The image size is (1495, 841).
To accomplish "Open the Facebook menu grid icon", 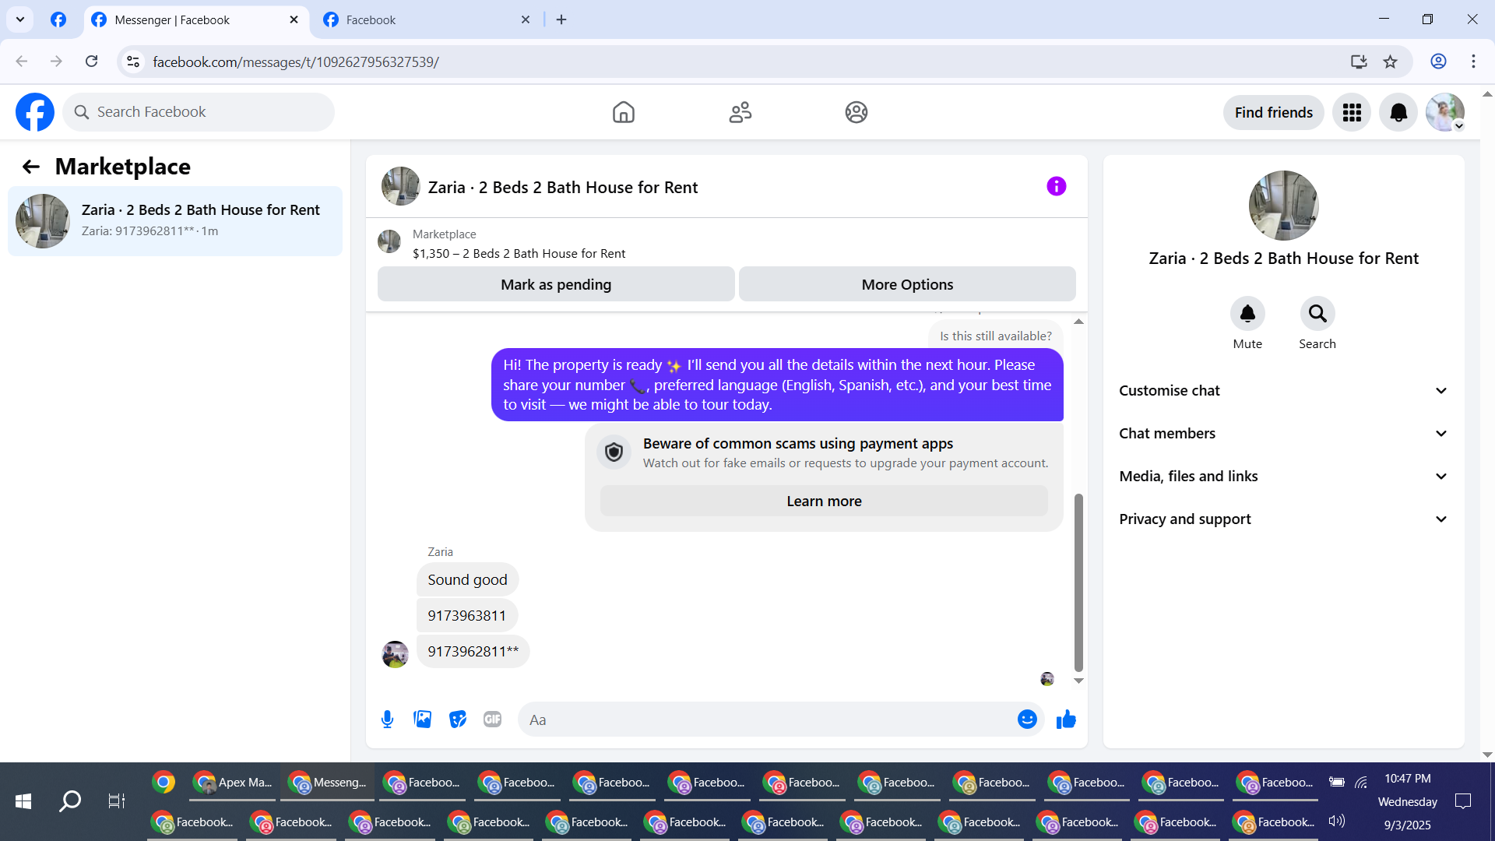I will 1352,113.
